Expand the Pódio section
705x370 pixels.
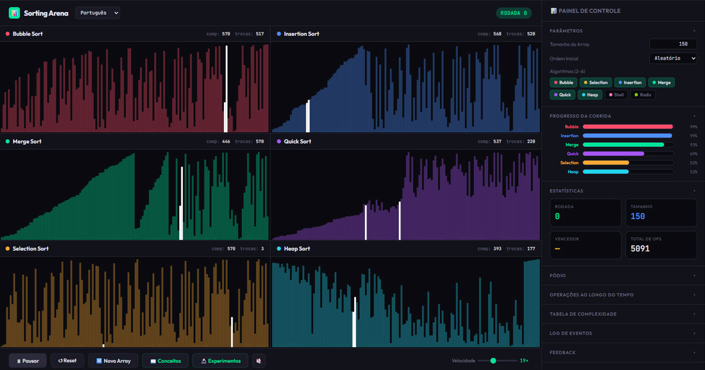click(x=622, y=275)
